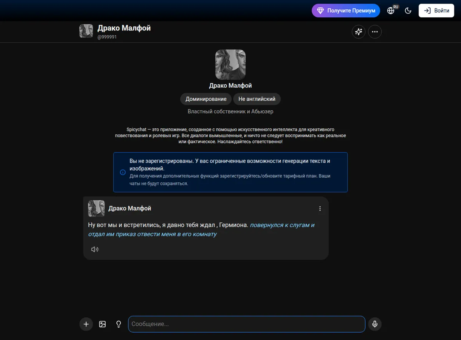Click the Вы не зарегистрированы notice text
This screenshot has height=340, width=461.
230,165
